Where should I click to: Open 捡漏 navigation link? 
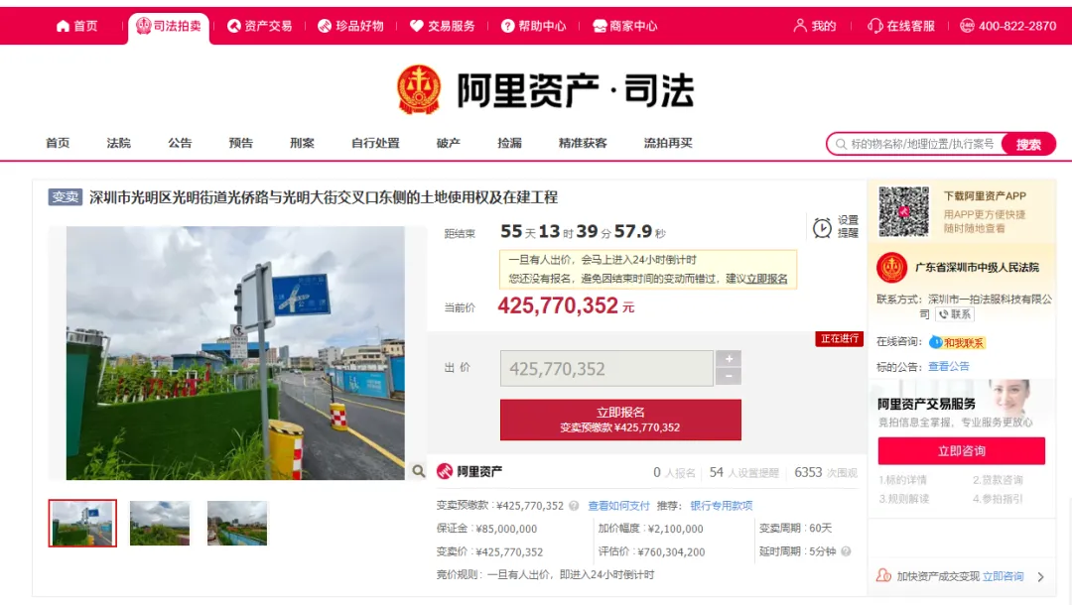point(509,143)
